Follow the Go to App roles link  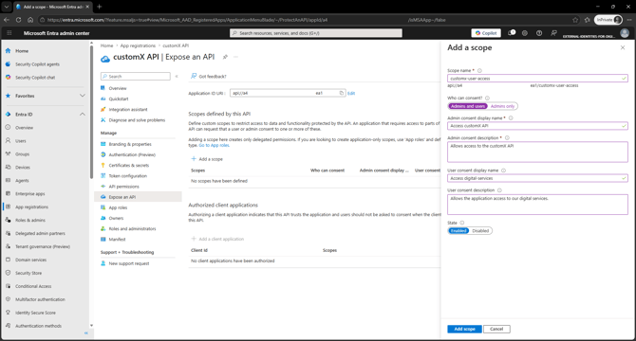point(215,145)
